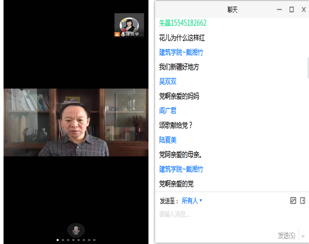This screenshot has width=309, height=244.
Task: Unmute the microphone at bottom of video
Action: tap(76, 230)
